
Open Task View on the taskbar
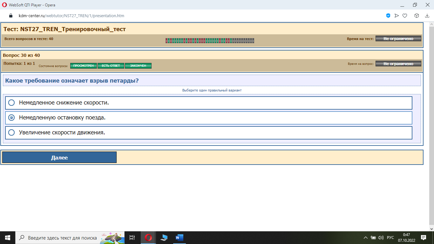coord(132,238)
